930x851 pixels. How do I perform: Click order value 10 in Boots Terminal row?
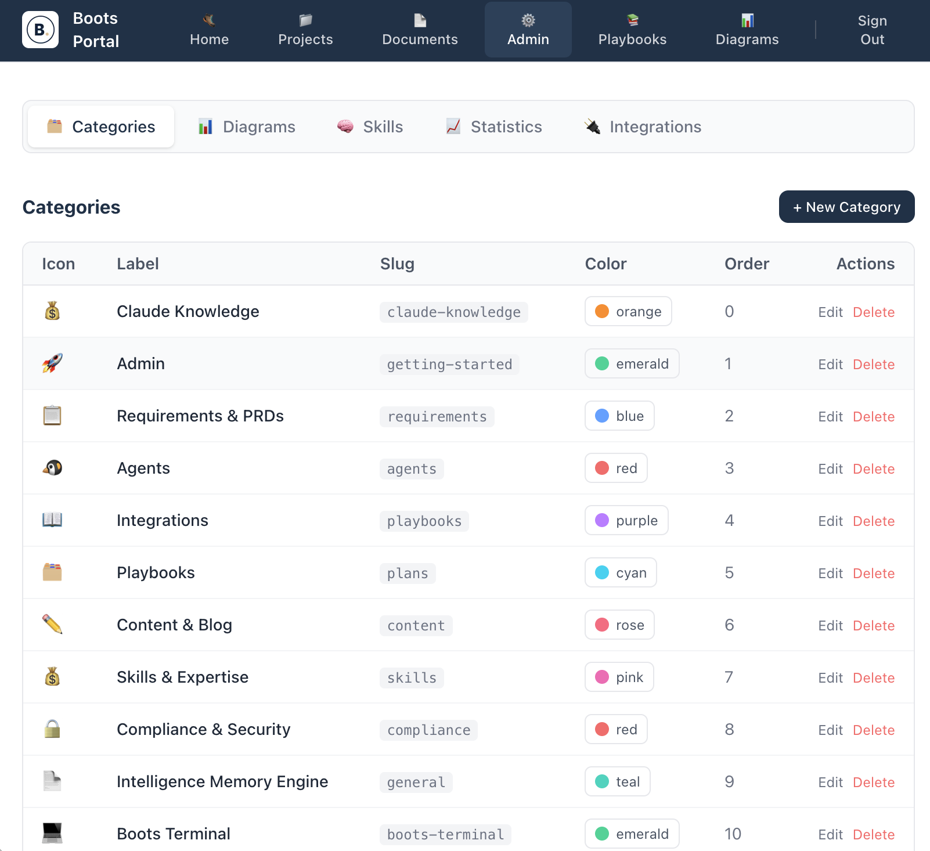click(x=733, y=834)
